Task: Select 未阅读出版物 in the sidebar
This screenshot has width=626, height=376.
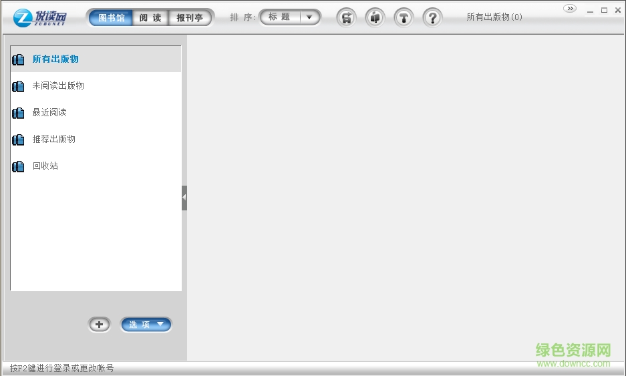Action: 96,85
